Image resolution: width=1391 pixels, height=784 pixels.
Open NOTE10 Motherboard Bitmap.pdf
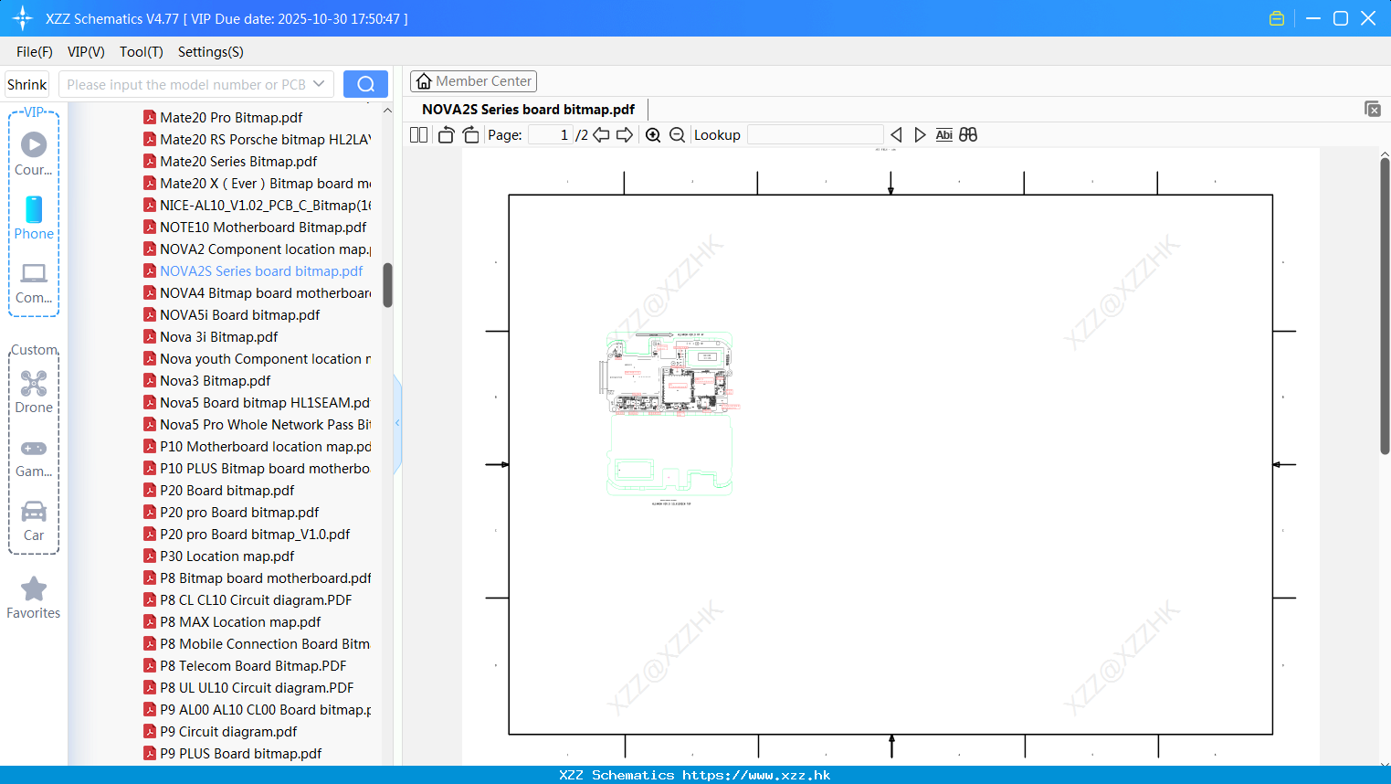pos(263,227)
